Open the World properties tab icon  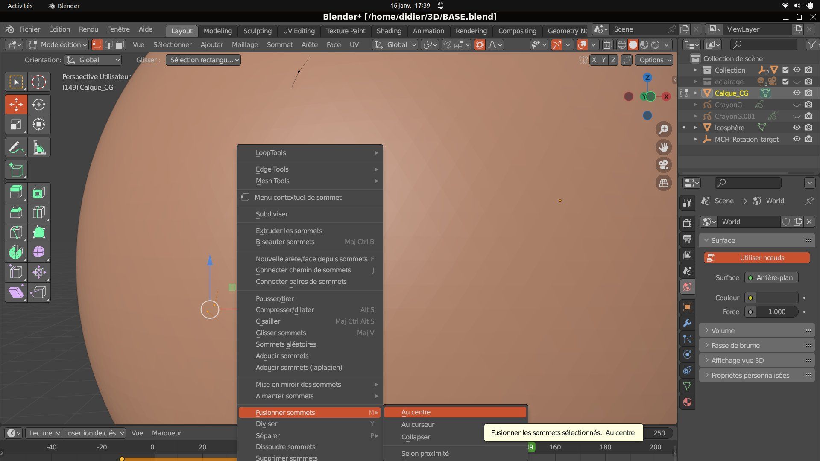pyautogui.click(x=687, y=287)
